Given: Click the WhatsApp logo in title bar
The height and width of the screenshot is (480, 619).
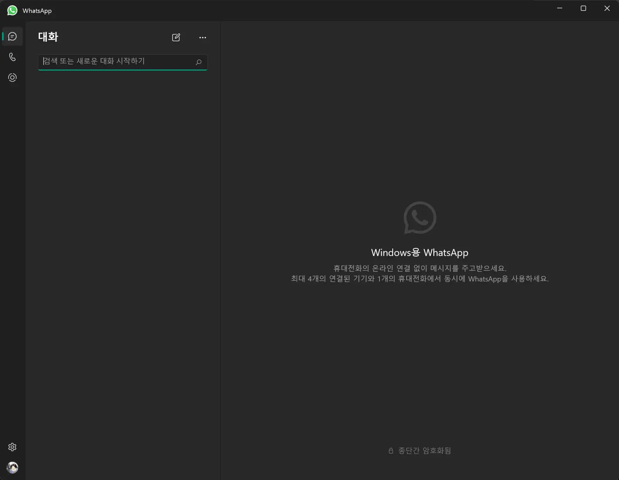Looking at the screenshot, I should click(x=12, y=10).
